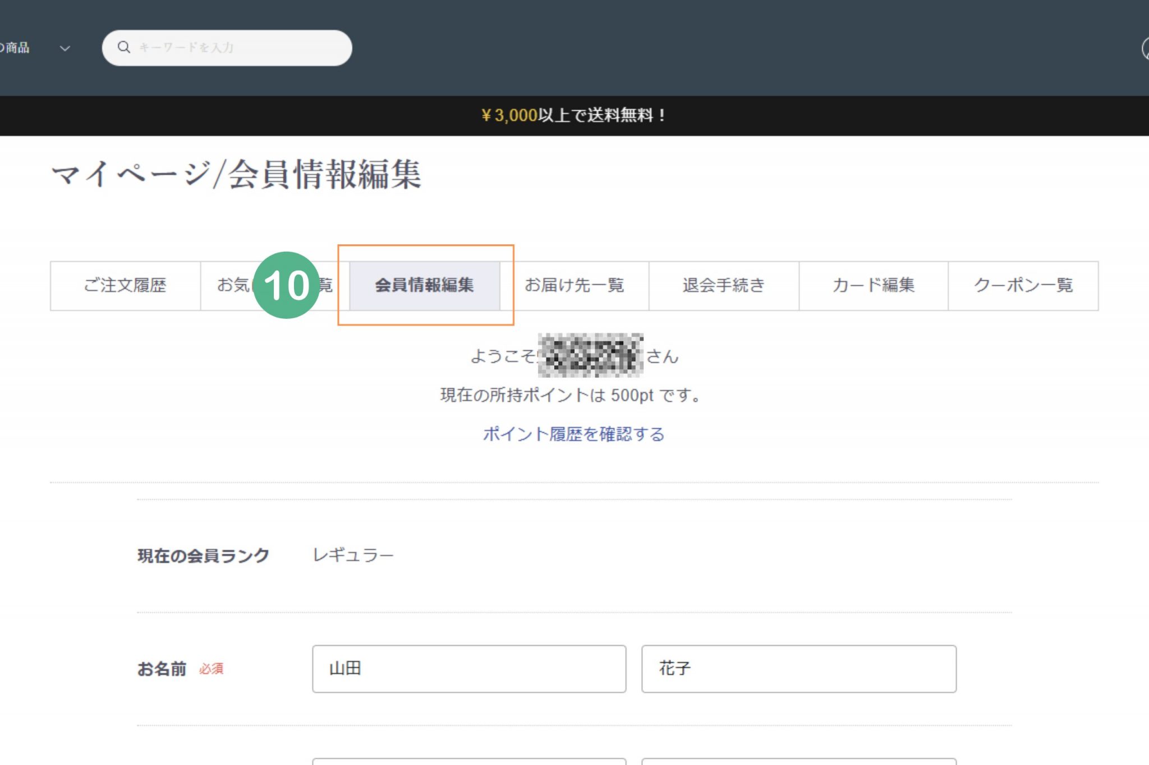Click the magnifier search icon
The height and width of the screenshot is (765, 1149).
pos(123,47)
